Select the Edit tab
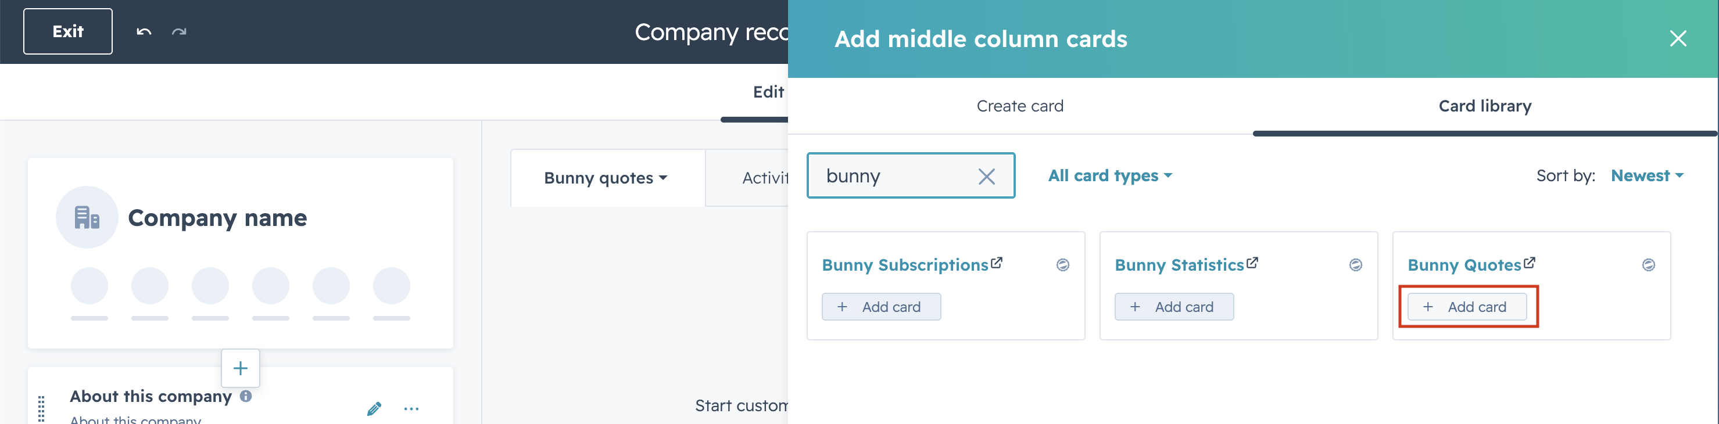This screenshot has height=424, width=1719. tap(768, 92)
